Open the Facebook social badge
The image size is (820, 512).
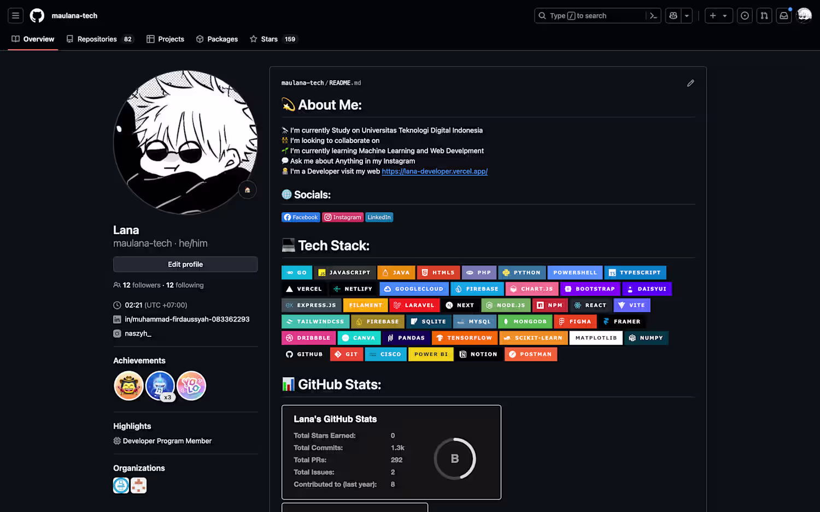[x=301, y=217]
